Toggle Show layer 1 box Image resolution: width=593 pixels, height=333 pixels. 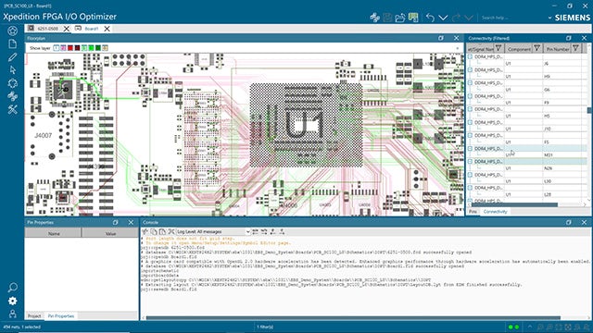57,48
